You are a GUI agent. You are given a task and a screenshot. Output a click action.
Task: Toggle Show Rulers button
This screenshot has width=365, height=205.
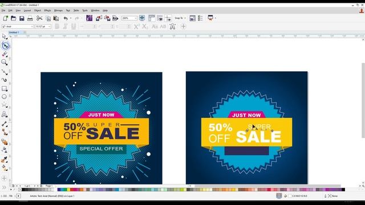point(152,18)
